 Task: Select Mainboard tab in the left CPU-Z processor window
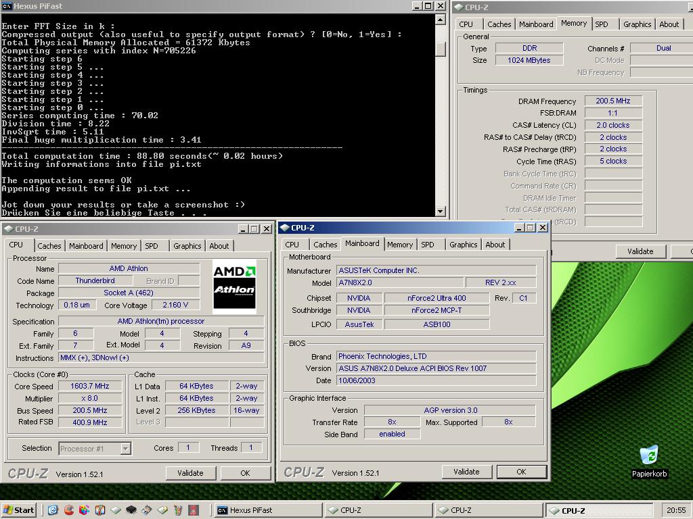pyautogui.click(x=86, y=246)
